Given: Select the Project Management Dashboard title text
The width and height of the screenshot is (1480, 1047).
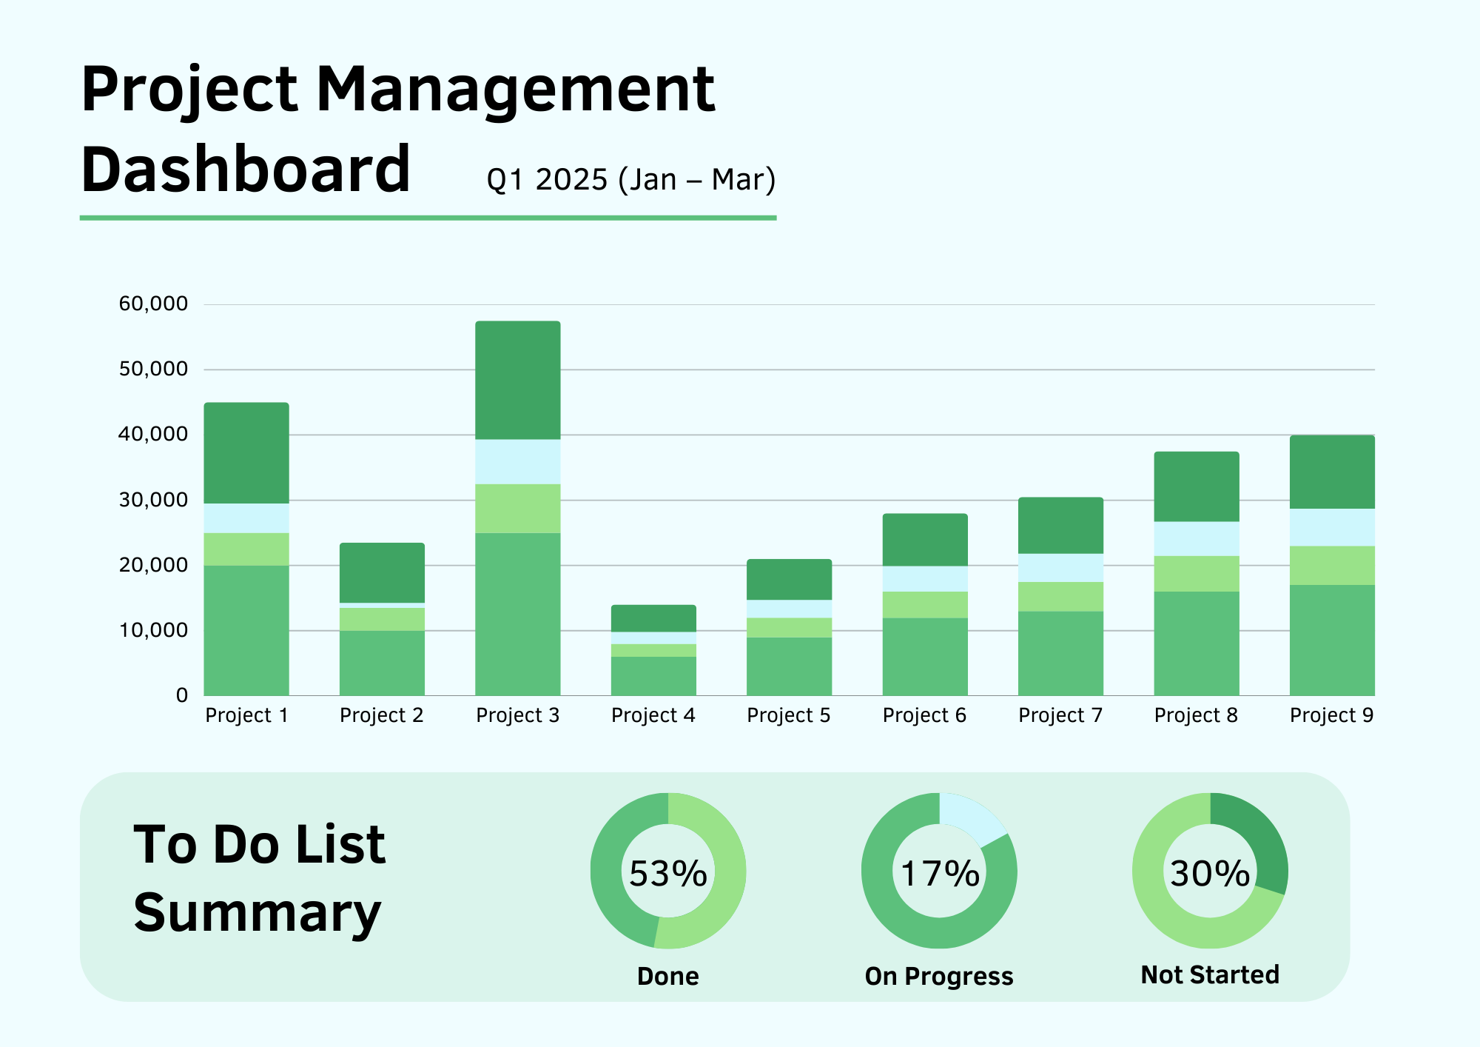Looking at the screenshot, I should pyautogui.click(x=397, y=128).
